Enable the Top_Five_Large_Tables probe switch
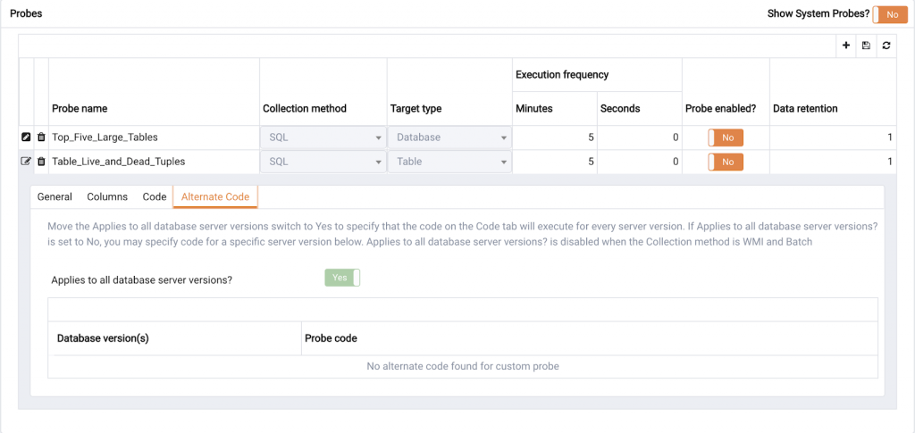Screen dimensions: 915x433 [726, 137]
